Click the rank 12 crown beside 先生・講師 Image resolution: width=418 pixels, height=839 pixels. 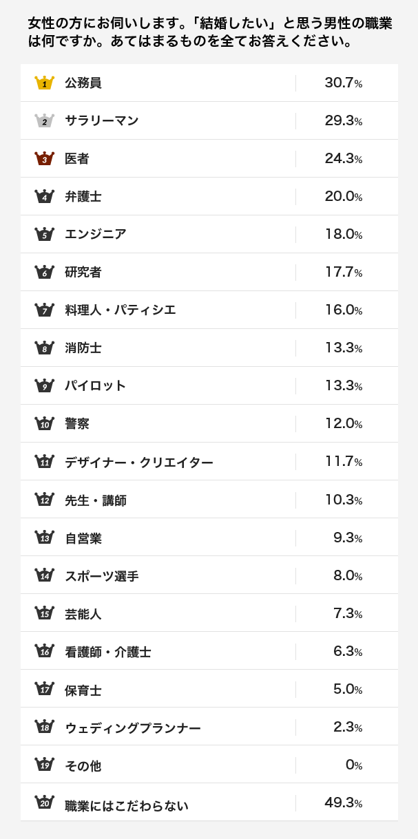coord(44,500)
